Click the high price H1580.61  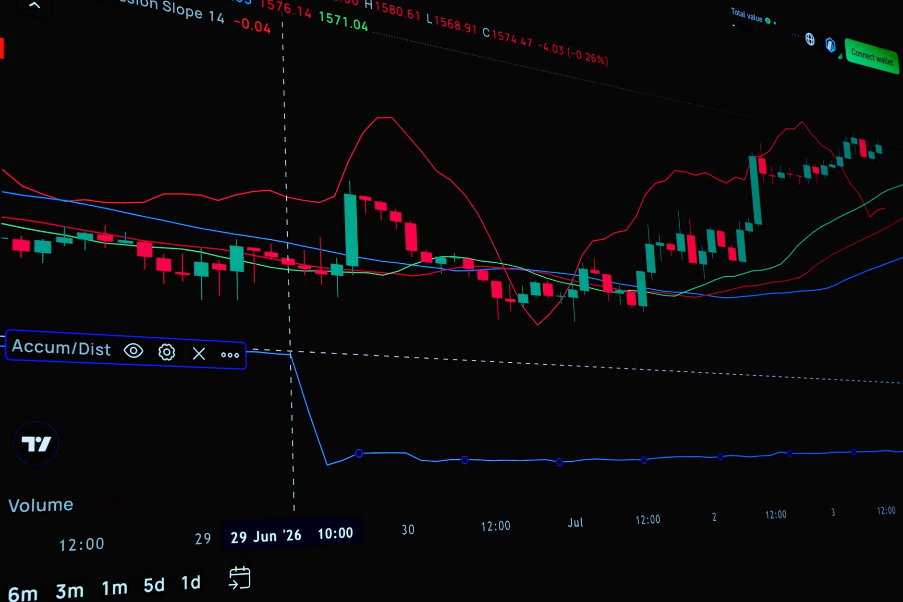[x=392, y=9]
